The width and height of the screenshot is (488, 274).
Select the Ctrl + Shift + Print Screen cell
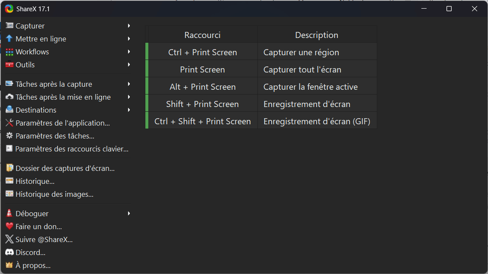(x=202, y=121)
